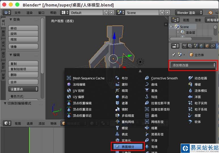
Task: Collapse the 变换 panel
Action: (11, 20)
